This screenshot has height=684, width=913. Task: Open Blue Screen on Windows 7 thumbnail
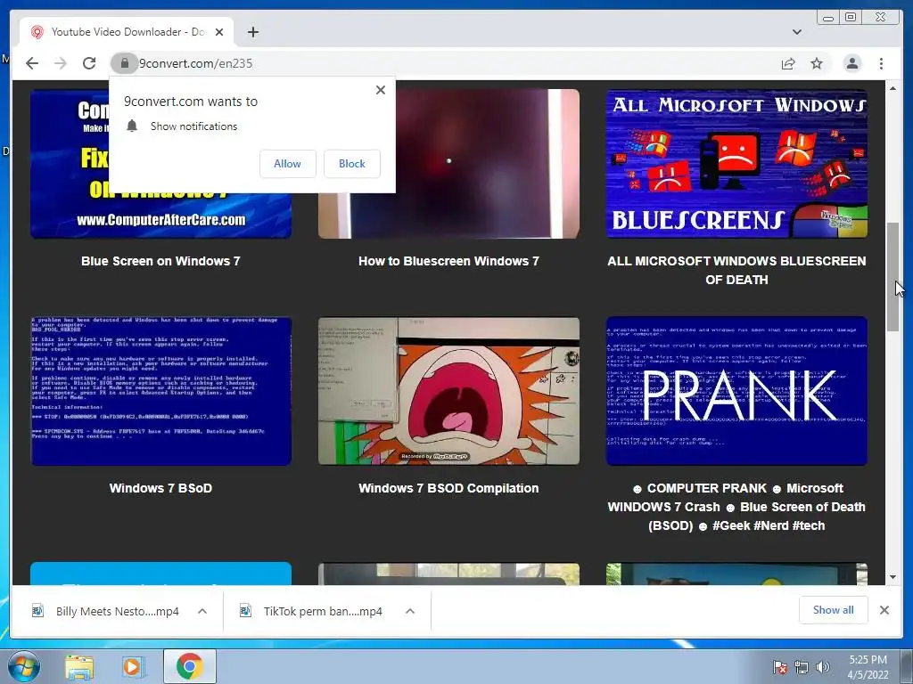[160, 164]
